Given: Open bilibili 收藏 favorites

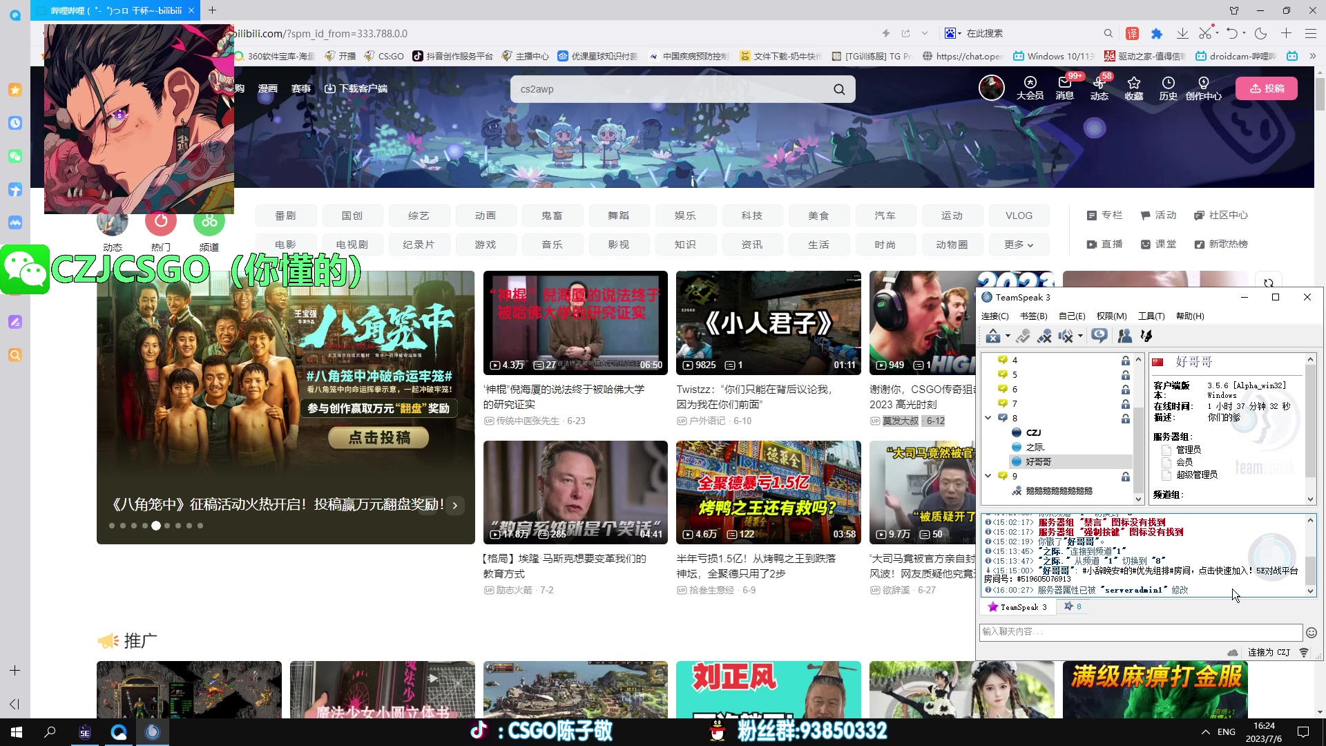Looking at the screenshot, I should pyautogui.click(x=1133, y=88).
